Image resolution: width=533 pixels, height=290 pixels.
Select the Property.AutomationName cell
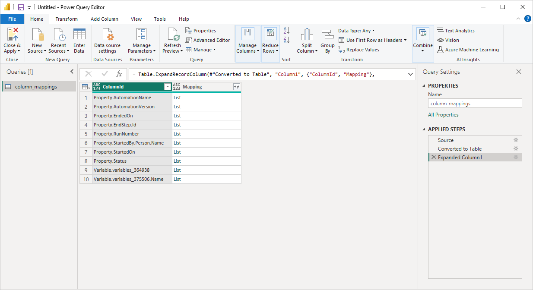coord(132,98)
